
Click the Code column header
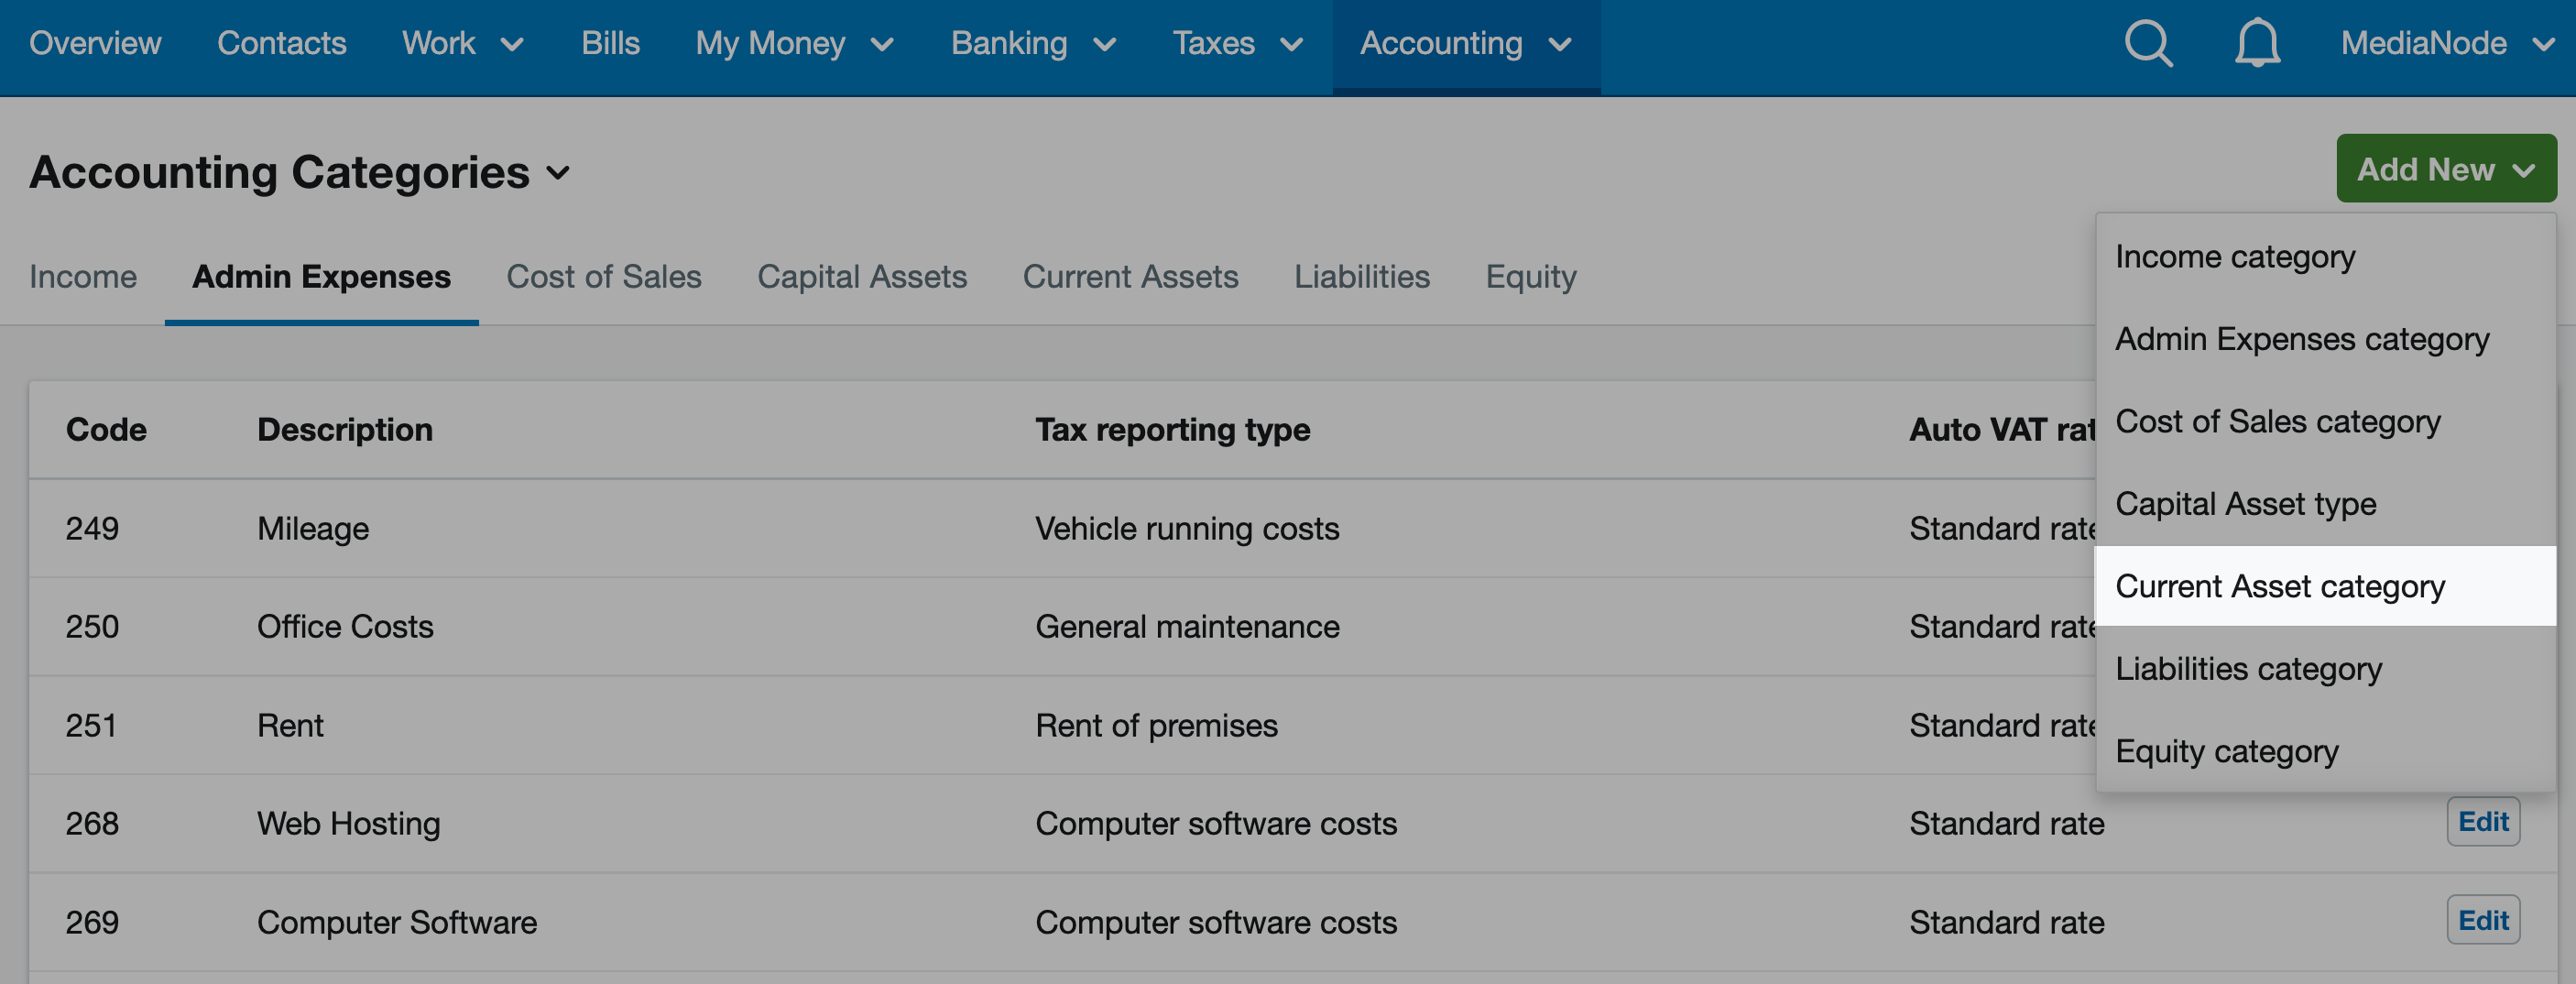[x=106, y=429]
